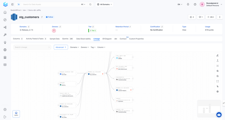Open the All Domains dropdown

click(104, 4)
